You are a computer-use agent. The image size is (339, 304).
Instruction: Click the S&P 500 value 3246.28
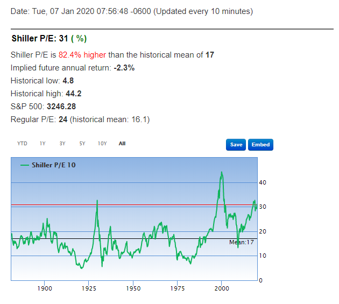[61, 107]
